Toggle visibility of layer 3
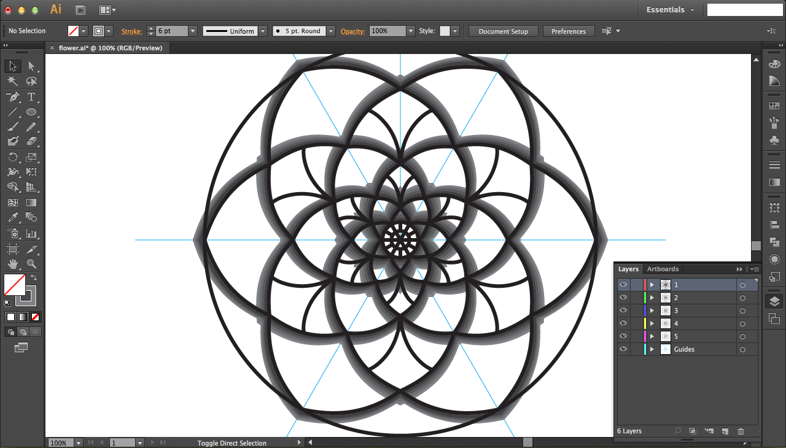Viewport: 786px width, 448px height. [x=623, y=311]
